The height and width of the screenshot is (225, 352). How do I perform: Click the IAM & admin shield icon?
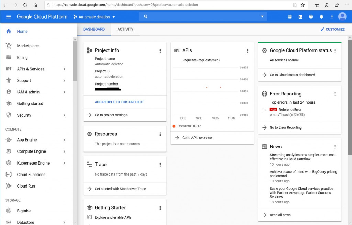pos(9,92)
